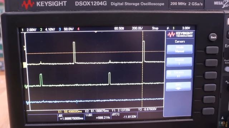Click the Keysight logo on the bezel
The width and height of the screenshot is (229, 128).
(x=44, y=4)
